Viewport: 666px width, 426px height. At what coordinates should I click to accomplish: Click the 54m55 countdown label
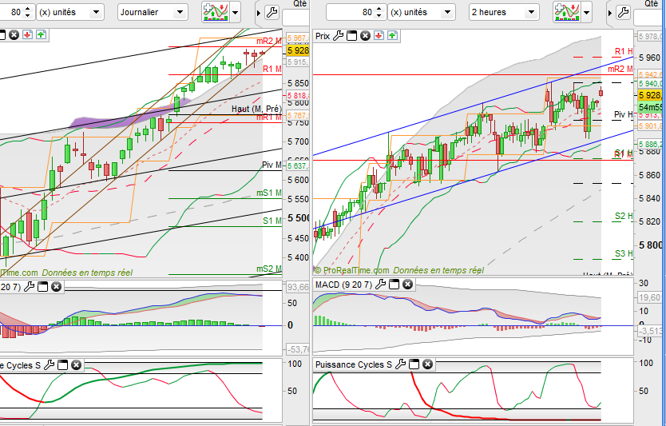650,107
